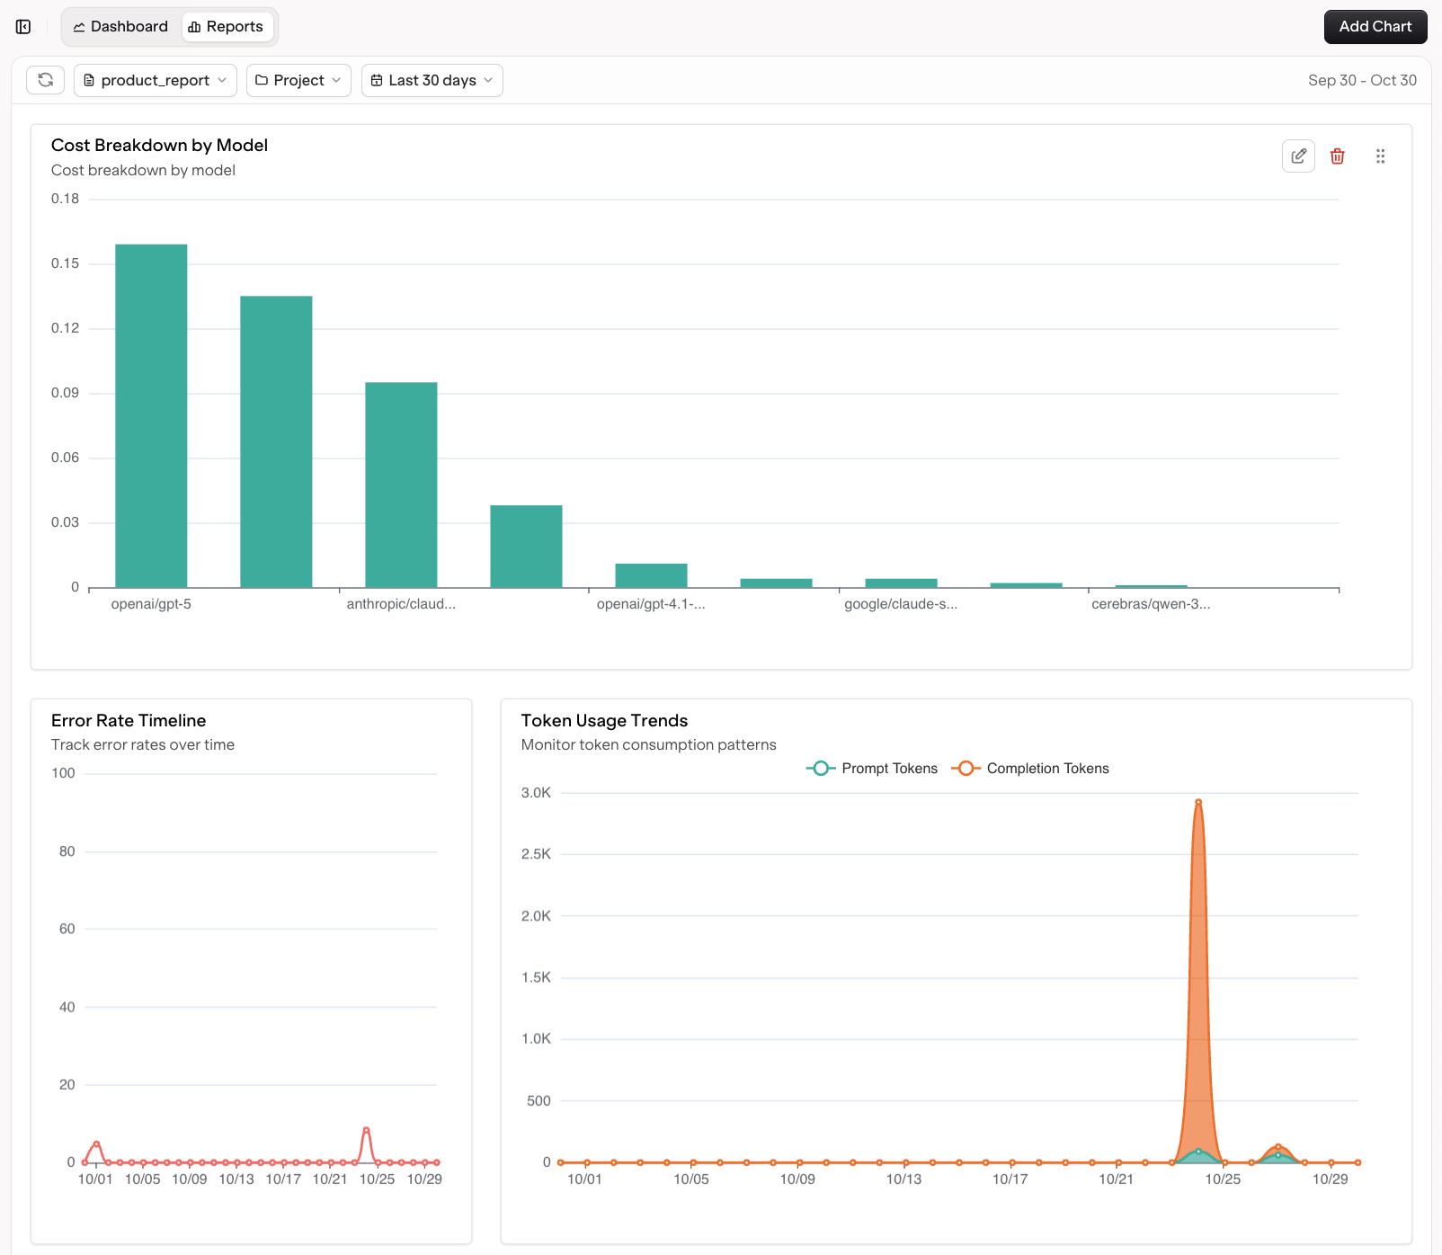The height and width of the screenshot is (1255, 1442).
Task: Click the drag handle on Cost Breakdown chart
Action: coord(1381,156)
